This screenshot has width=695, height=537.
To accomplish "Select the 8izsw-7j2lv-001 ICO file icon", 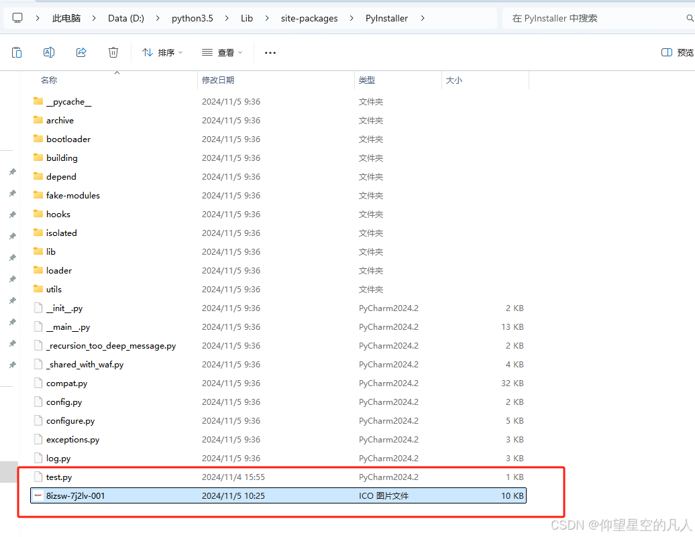I will coord(38,496).
